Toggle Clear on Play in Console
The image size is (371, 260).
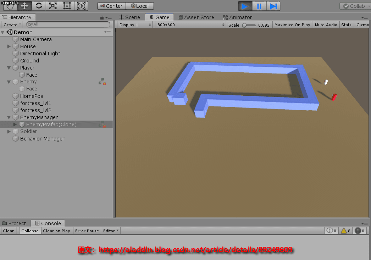coord(56,231)
